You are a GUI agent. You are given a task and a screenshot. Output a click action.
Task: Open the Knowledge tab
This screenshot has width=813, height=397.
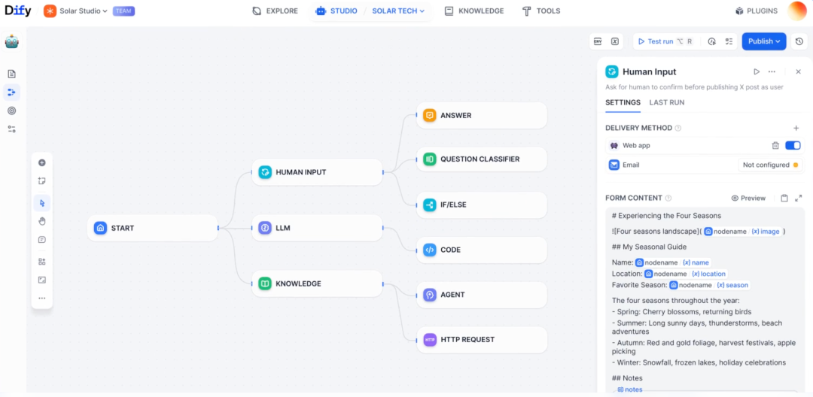[474, 11]
